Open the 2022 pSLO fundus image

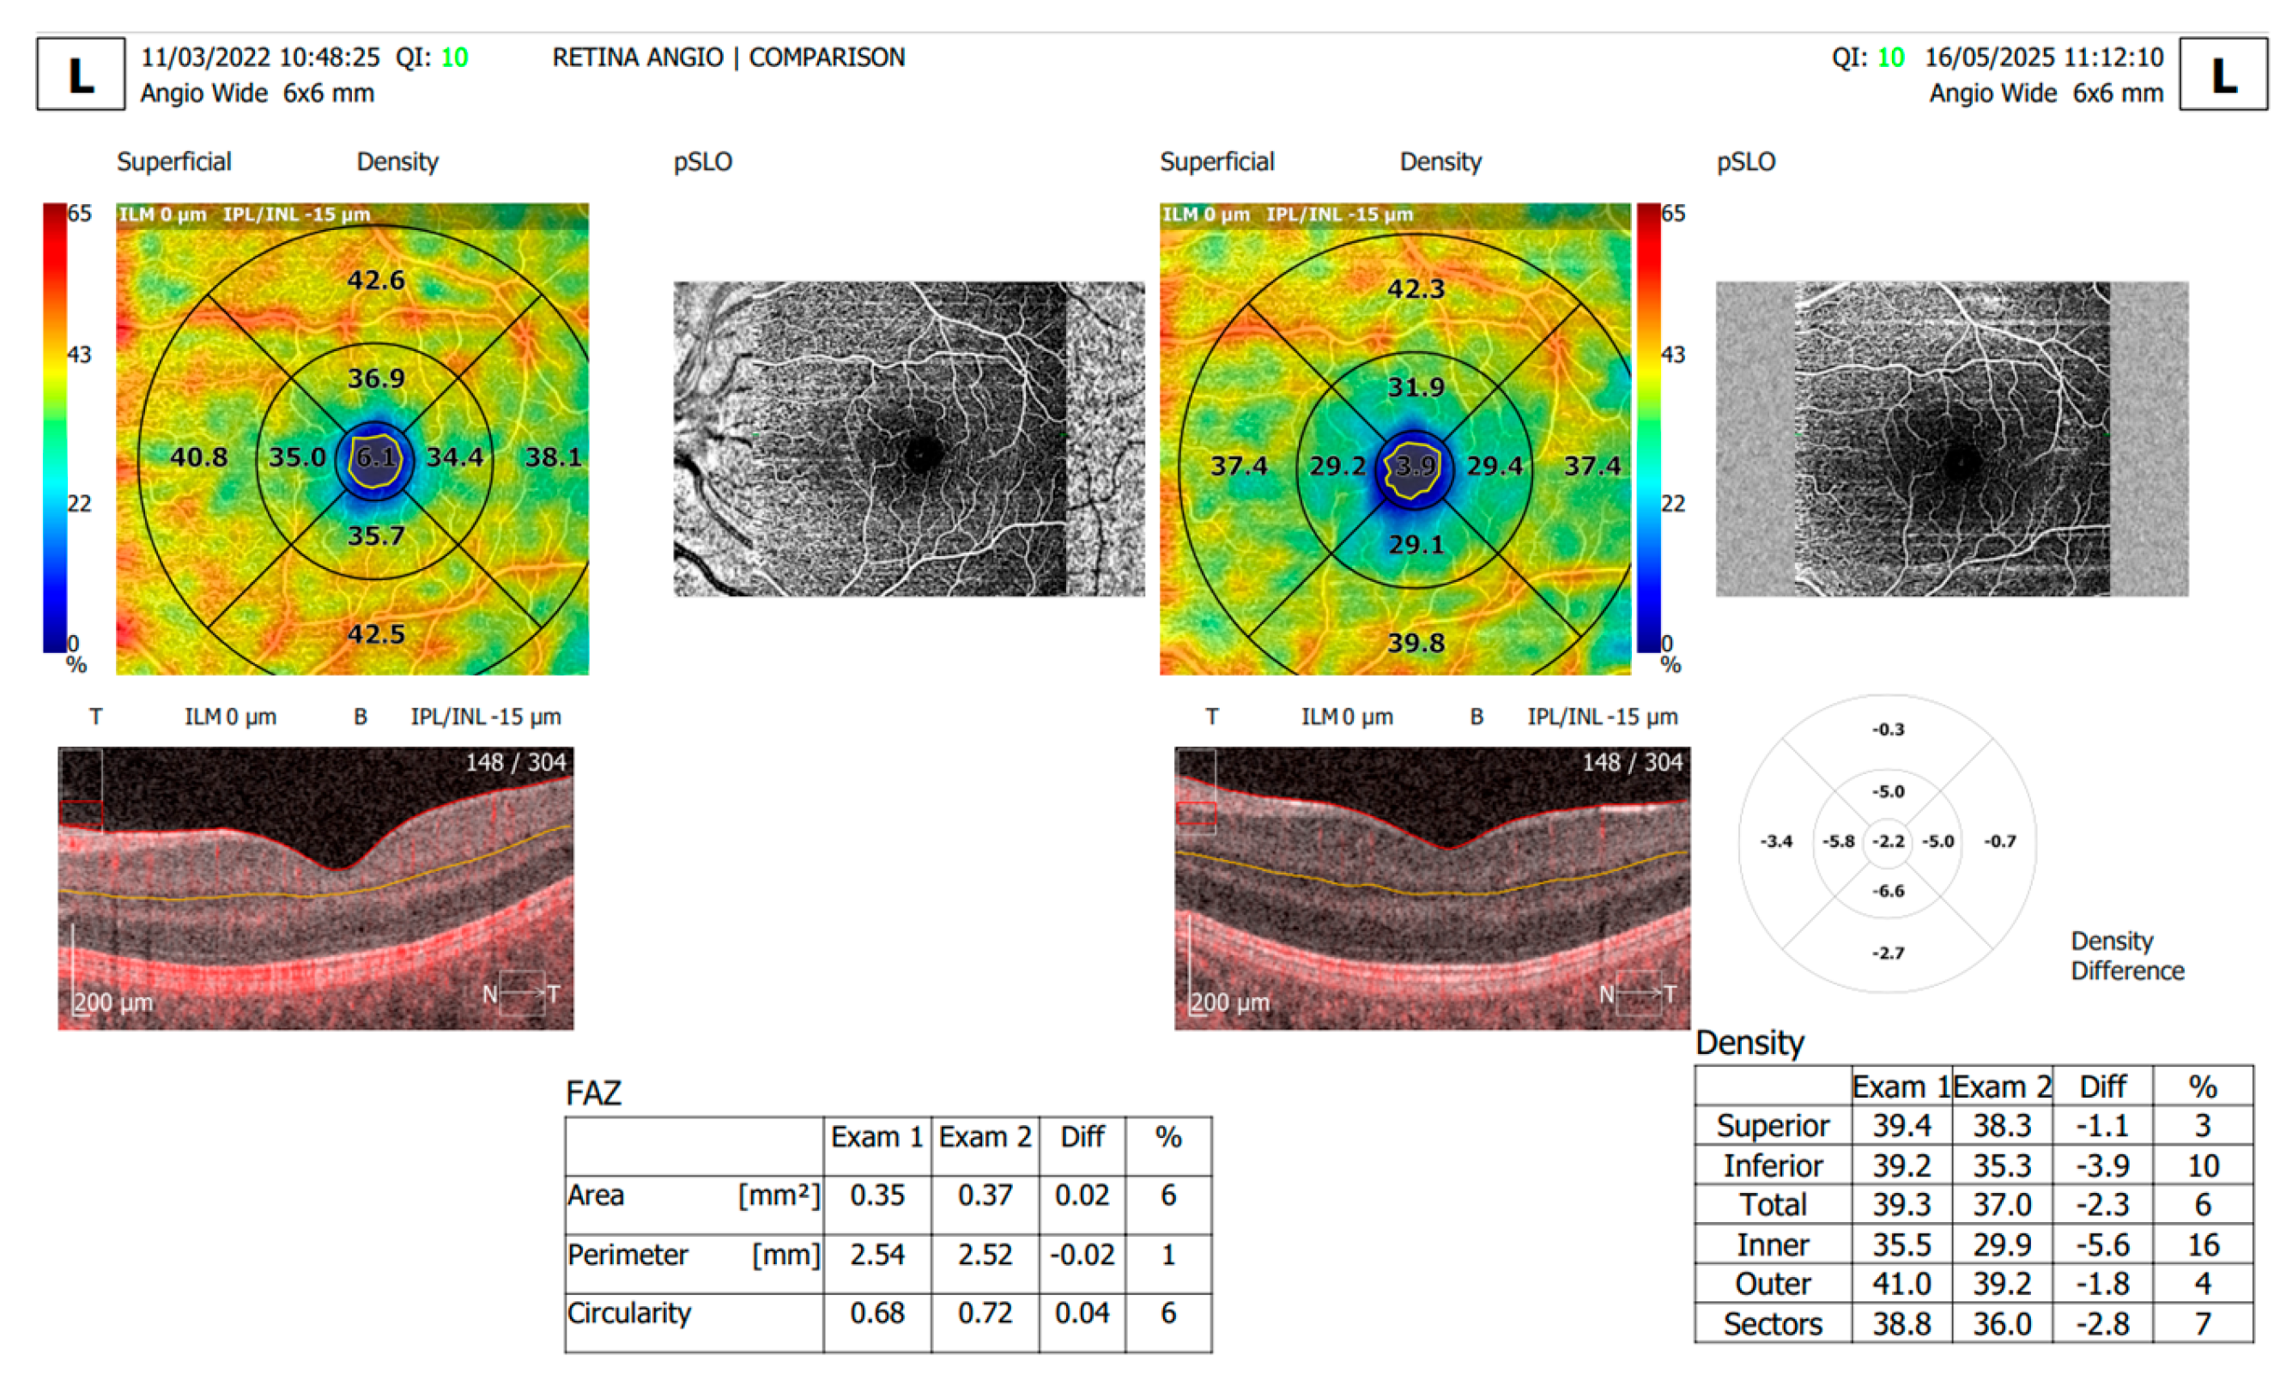click(x=907, y=438)
